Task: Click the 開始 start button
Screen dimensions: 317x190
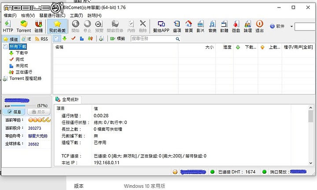Action: point(76,26)
